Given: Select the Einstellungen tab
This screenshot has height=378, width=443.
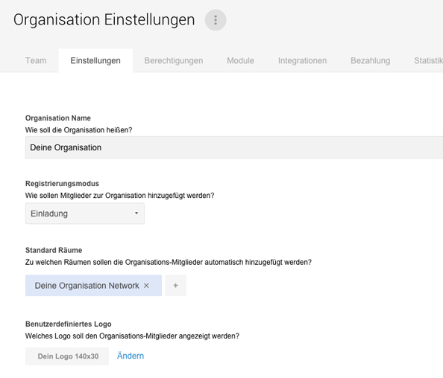Looking at the screenshot, I should click(95, 60).
